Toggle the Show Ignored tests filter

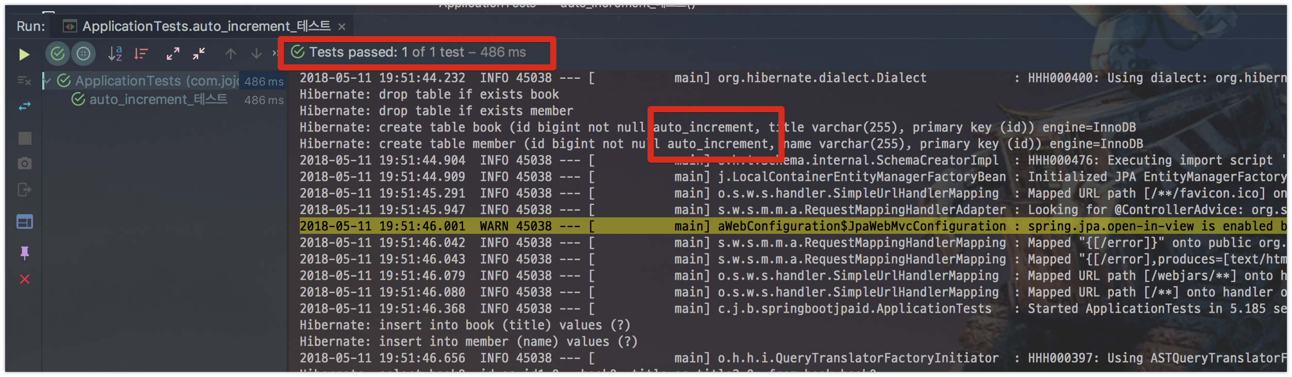[83, 54]
